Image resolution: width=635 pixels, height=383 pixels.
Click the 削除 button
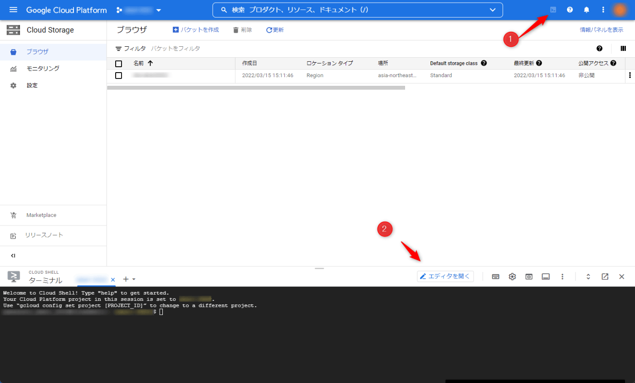242,30
